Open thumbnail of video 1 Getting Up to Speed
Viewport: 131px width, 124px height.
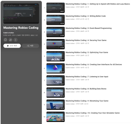[56, 8]
